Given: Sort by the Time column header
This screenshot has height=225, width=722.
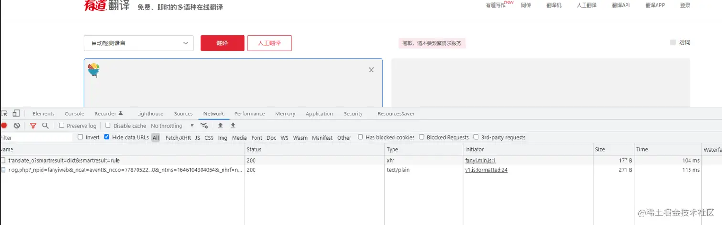Looking at the screenshot, I should [668, 149].
